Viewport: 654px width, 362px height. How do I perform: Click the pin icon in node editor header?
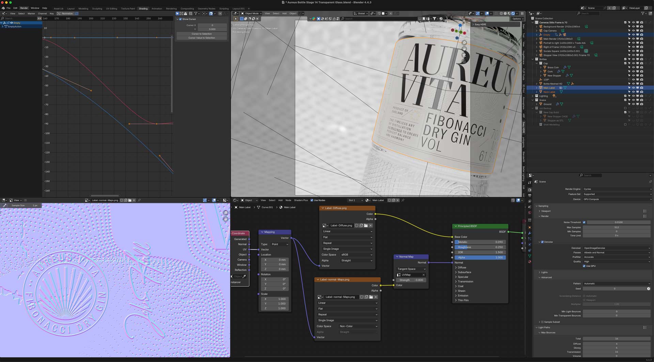point(403,200)
